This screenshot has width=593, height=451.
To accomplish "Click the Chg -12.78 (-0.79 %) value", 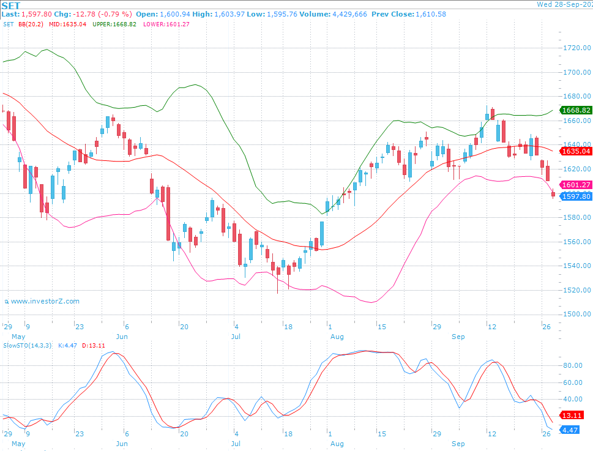I will (x=102, y=14).
